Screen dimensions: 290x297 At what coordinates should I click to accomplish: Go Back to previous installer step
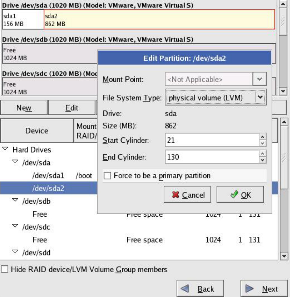coord(200,289)
